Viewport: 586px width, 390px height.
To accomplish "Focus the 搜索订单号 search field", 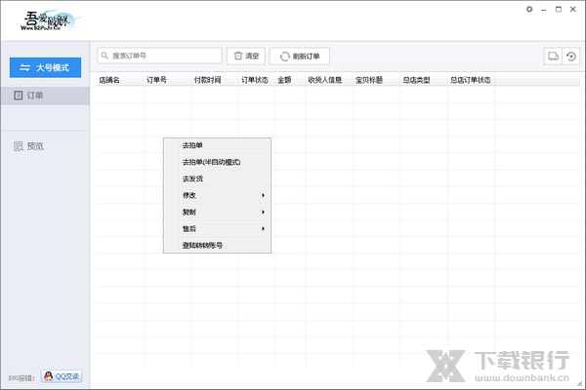I will click(159, 56).
